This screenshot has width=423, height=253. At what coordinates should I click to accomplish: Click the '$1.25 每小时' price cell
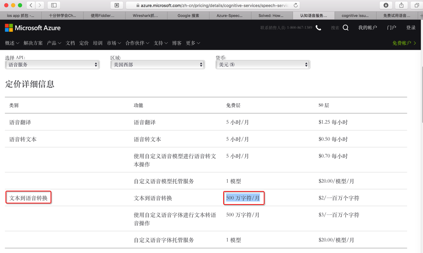tap(333, 122)
